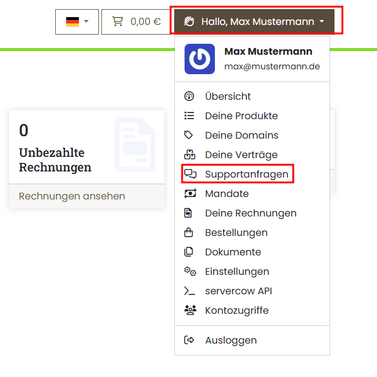
Task: Click the invoice document icon beside Deine Rechnungen
Action: tap(188, 213)
